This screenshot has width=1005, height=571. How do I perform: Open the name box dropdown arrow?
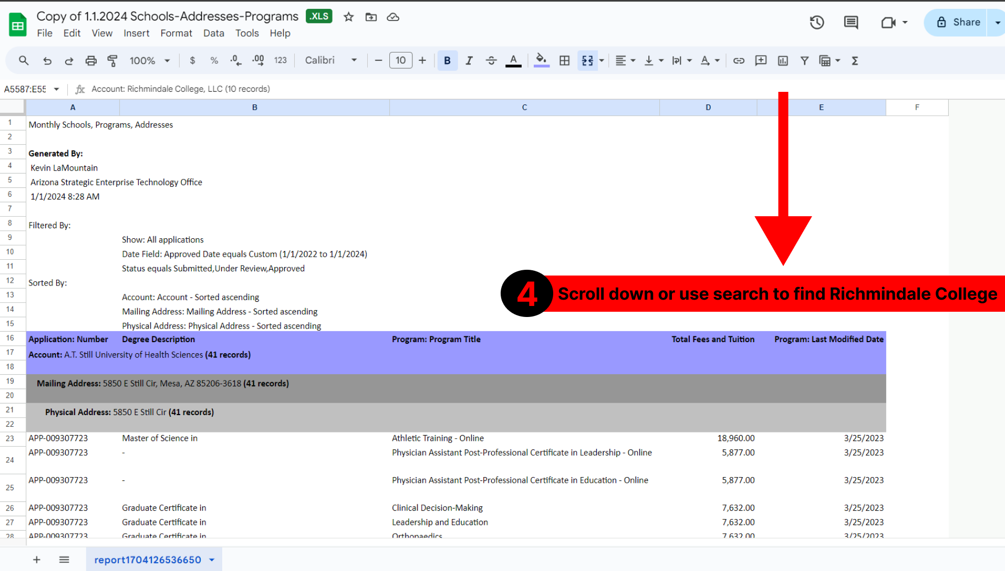(x=56, y=89)
